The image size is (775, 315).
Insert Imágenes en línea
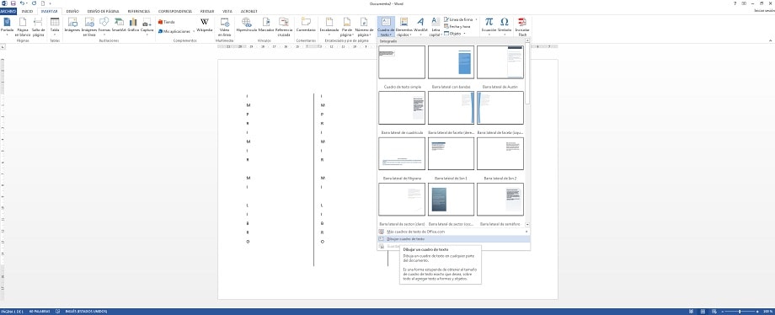(89, 26)
